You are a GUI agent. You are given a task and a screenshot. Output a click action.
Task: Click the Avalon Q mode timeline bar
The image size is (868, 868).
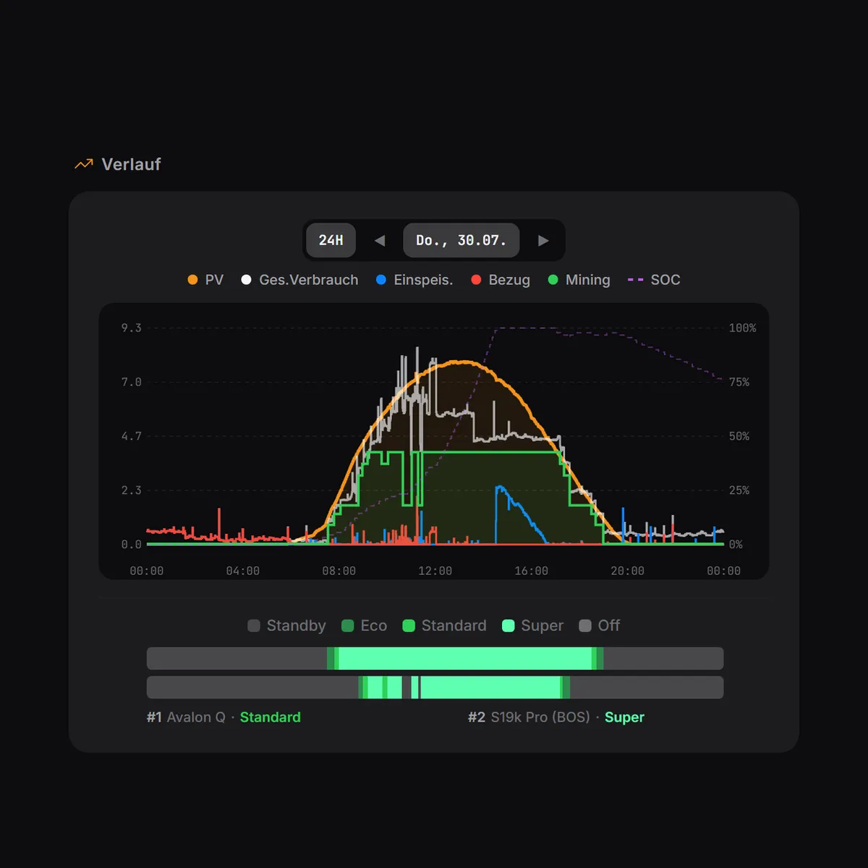[x=435, y=658]
